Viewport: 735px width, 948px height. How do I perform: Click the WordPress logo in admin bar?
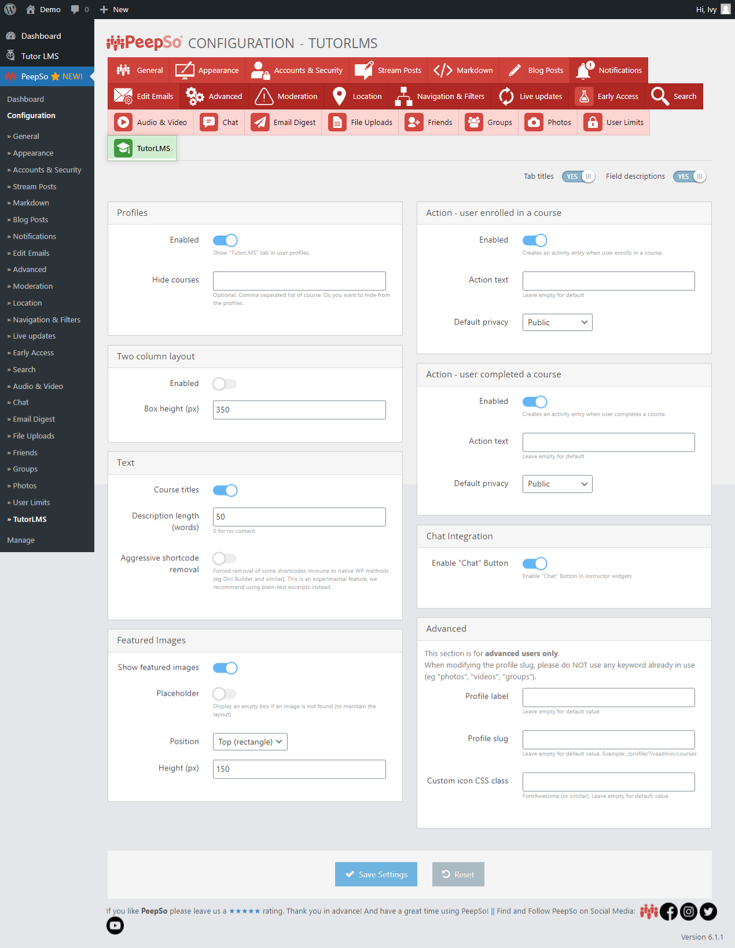pos(10,9)
